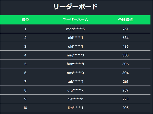Click the ユーザーネーム column header

[75, 20]
